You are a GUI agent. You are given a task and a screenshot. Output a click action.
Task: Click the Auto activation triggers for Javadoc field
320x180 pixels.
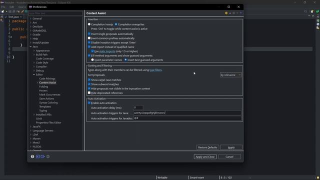click(187, 118)
